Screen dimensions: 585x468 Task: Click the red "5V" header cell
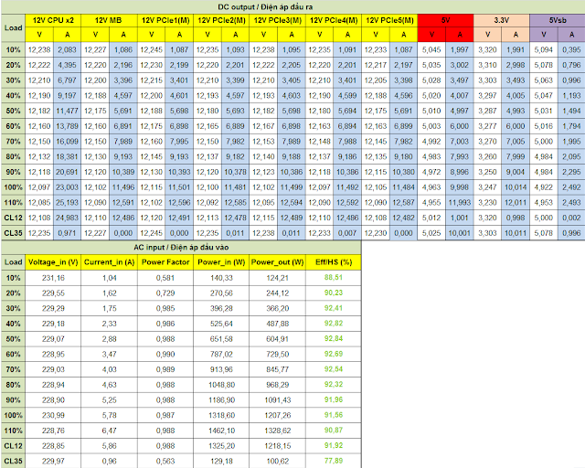click(445, 18)
